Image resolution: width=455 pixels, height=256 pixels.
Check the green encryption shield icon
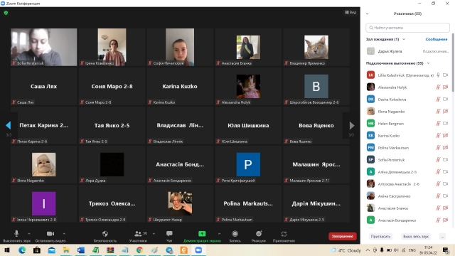(x=6, y=13)
